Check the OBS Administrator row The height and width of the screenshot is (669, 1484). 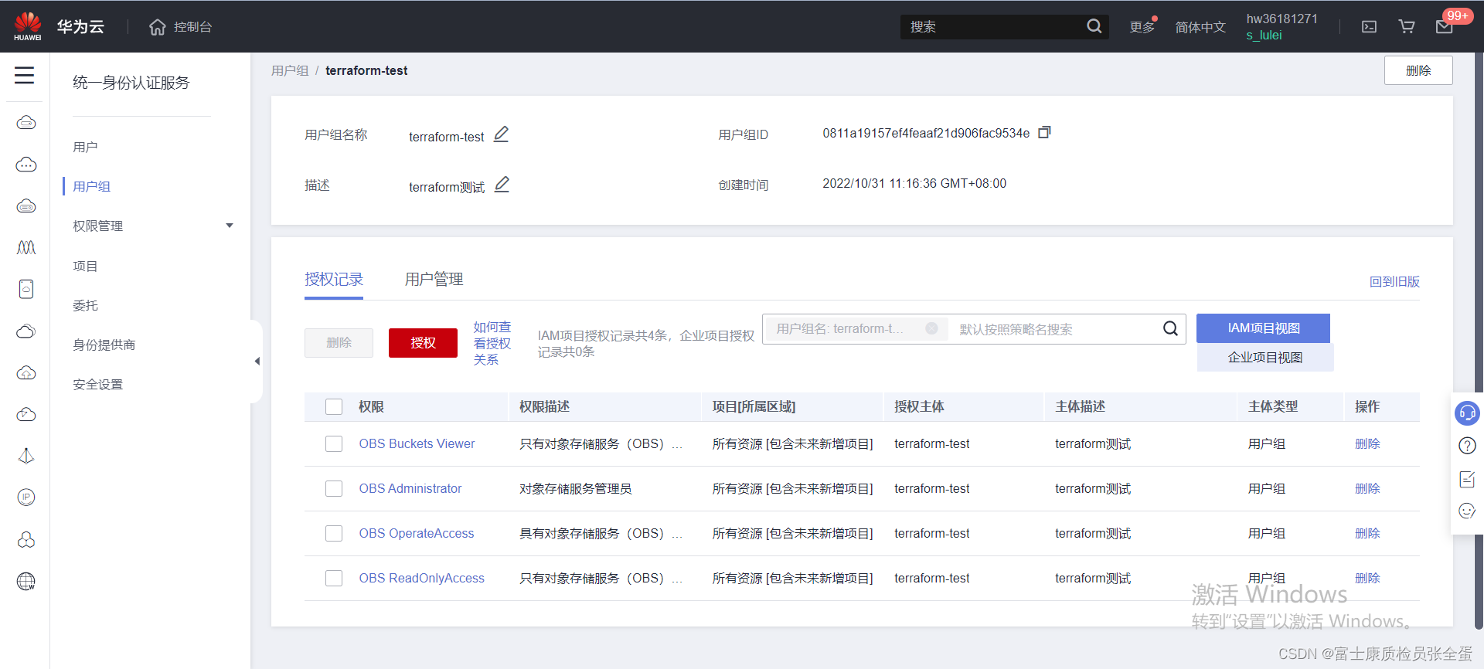[x=334, y=488]
